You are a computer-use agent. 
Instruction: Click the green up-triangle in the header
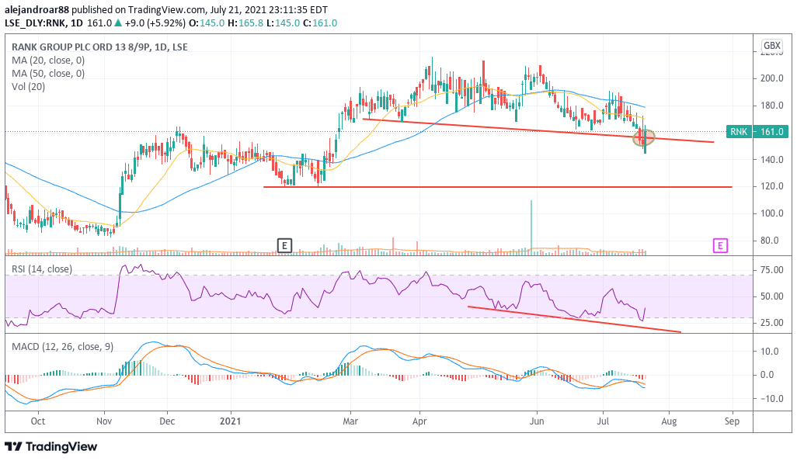pos(118,23)
